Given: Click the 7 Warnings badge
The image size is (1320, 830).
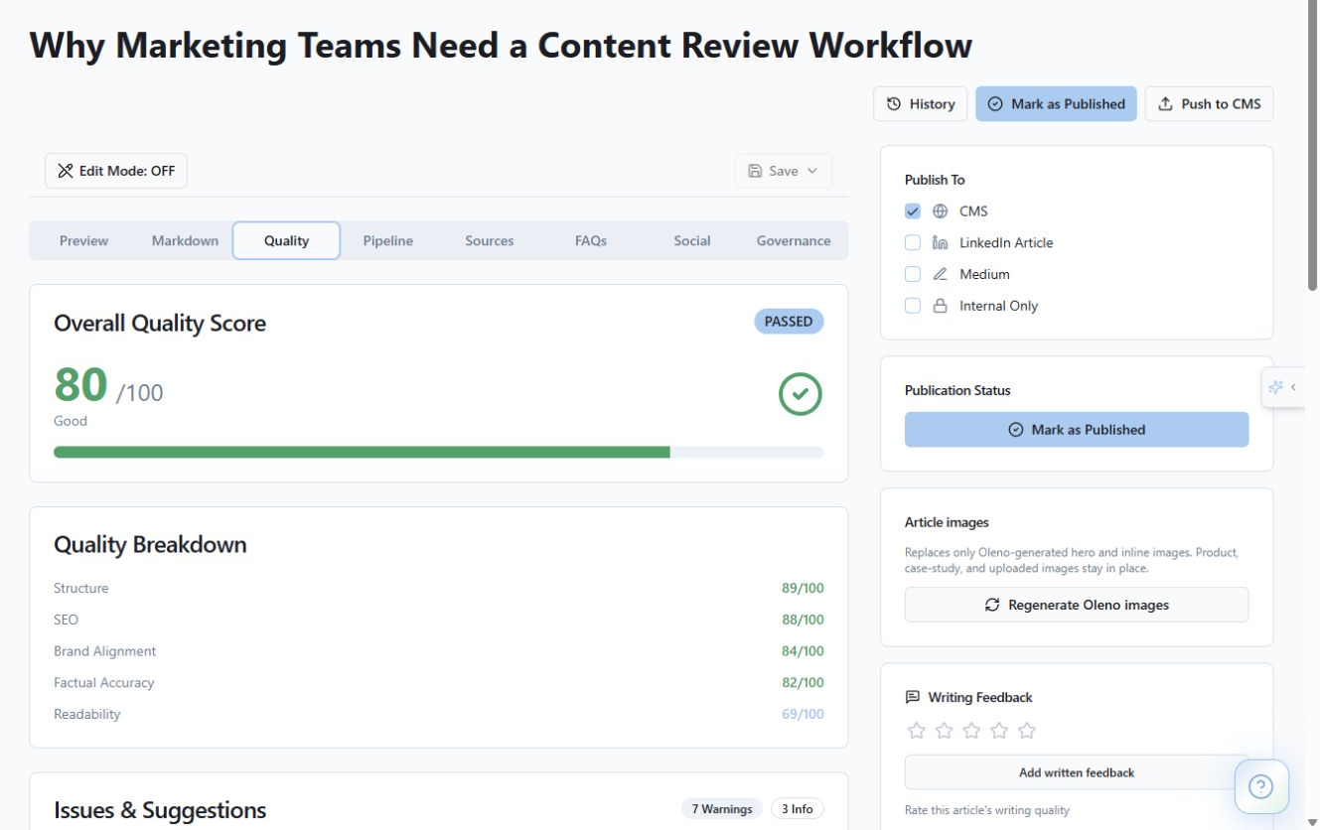Looking at the screenshot, I should 722,809.
